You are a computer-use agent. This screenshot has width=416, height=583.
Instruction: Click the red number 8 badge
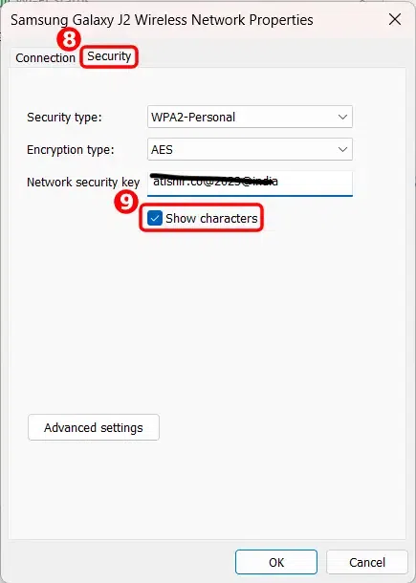[69, 40]
